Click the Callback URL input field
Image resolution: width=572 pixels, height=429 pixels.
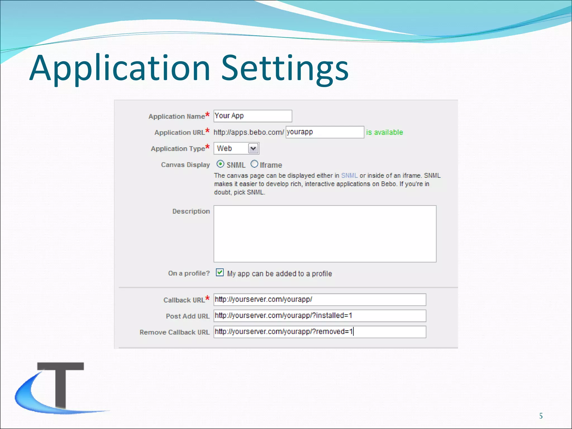(320, 299)
